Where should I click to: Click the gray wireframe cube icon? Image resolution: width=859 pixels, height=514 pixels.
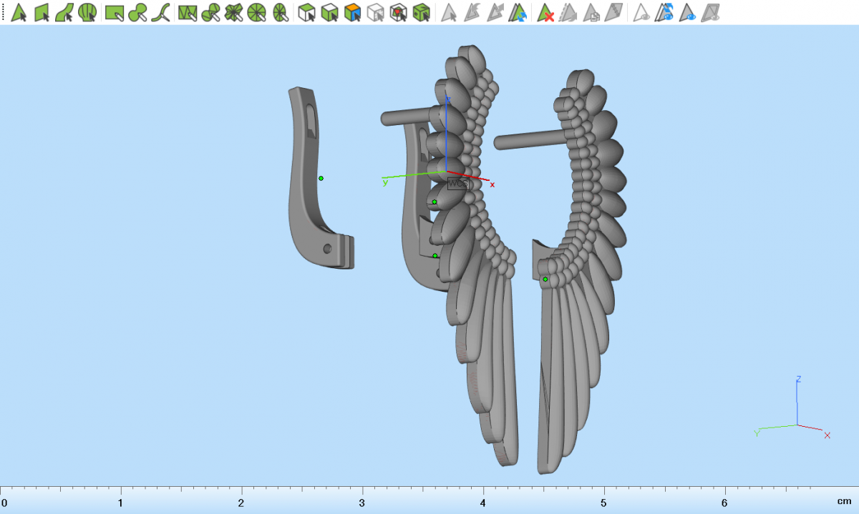[x=375, y=12]
